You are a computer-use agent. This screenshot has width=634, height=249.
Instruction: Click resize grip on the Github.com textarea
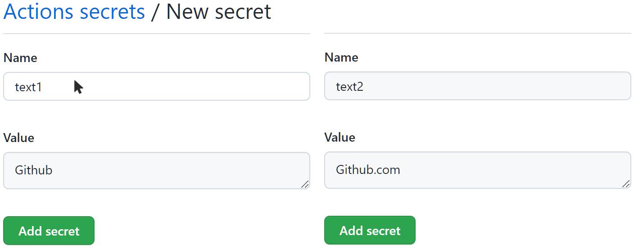coord(625,183)
